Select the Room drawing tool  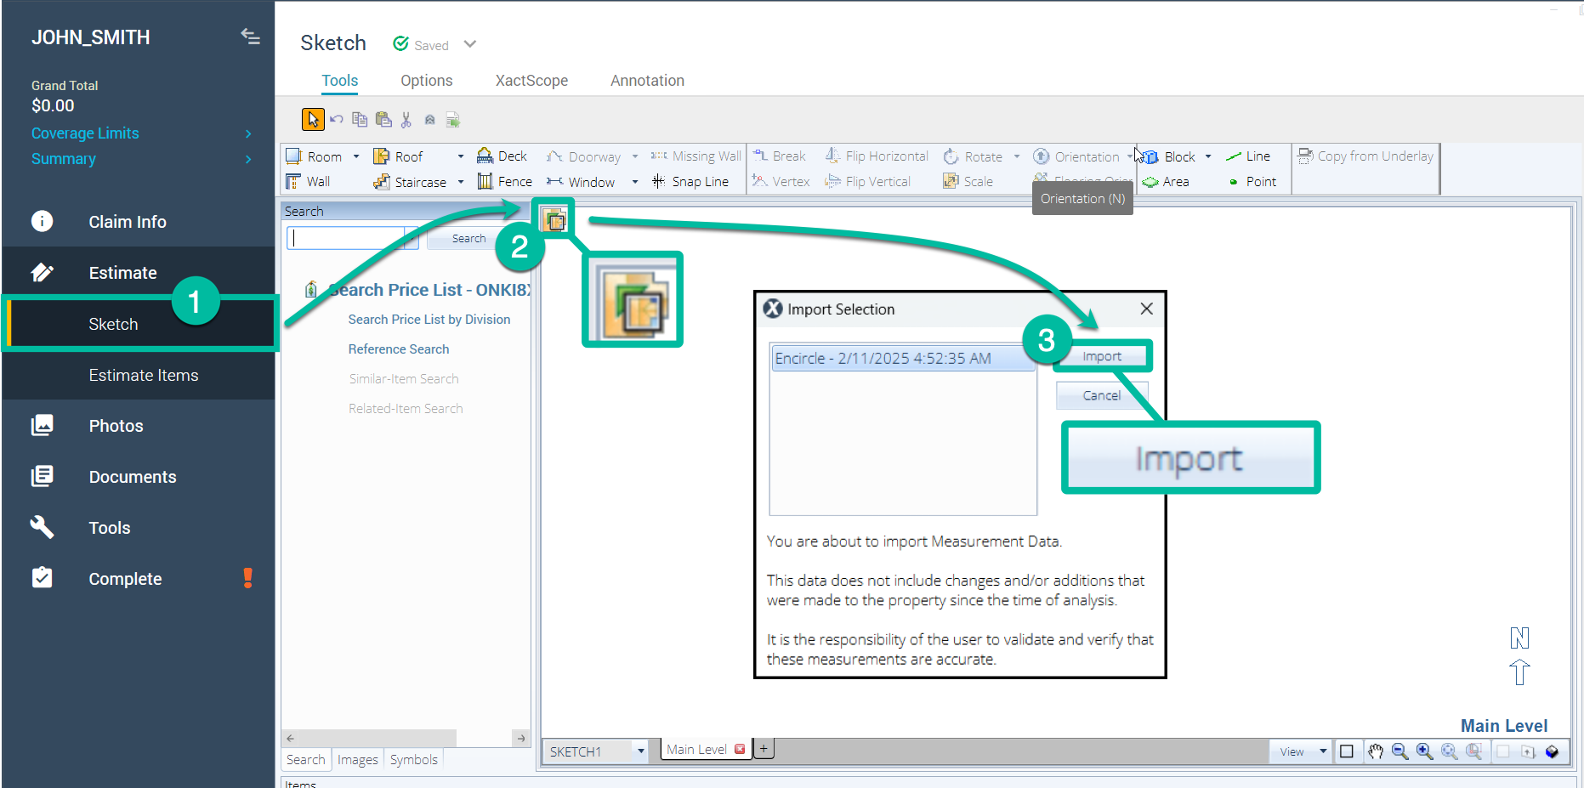pyautogui.click(x=314, y=156)
